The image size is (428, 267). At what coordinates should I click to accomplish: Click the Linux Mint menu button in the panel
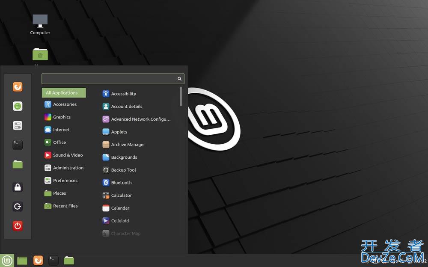(7, 261)
